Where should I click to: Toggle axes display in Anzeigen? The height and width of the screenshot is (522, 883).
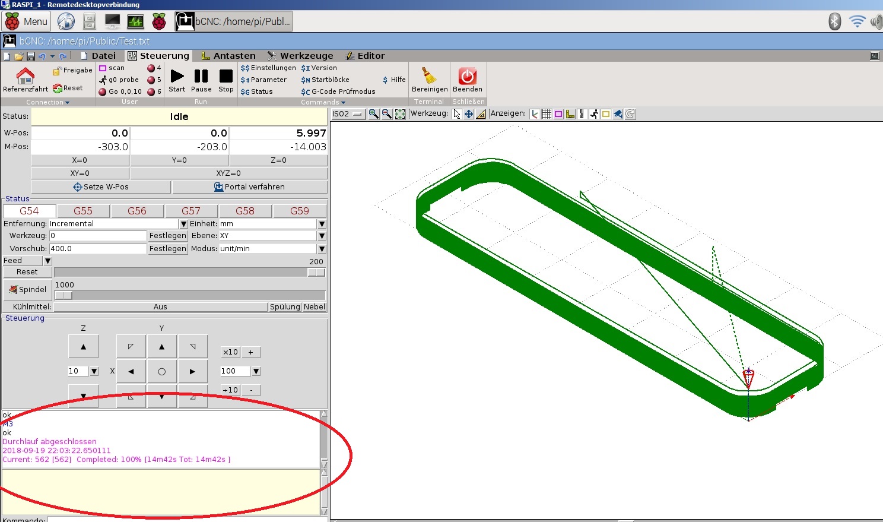pyautogui.click(x=535, y=114)
